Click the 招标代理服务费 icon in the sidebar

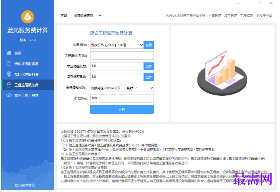[9, 74]
